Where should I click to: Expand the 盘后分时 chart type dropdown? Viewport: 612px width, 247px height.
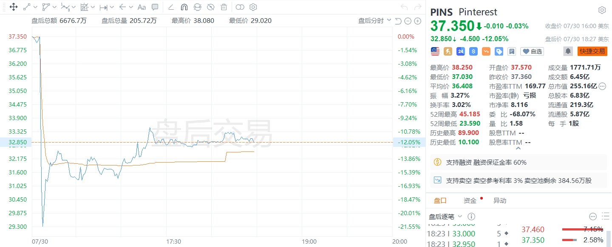374,21
